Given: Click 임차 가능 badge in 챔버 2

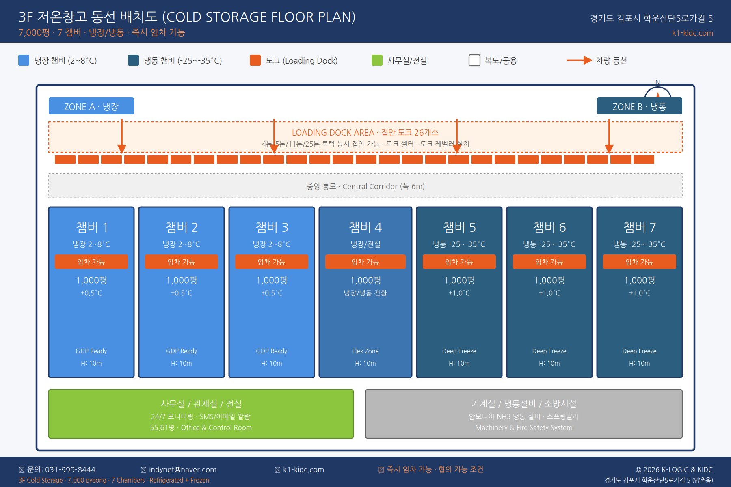Looking at the screenshot, I should pos(182,262).
